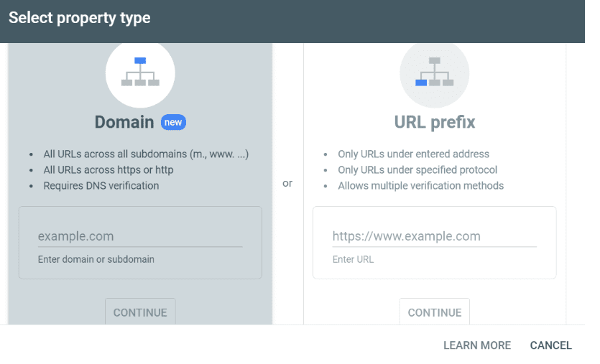Click the "Select property type" dialog title
The width and height of the screenshot is (600, 364).
click(x=80, y=18)
